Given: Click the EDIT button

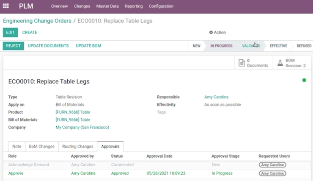Looking at the screenshot, I should (x=11, y=32).
